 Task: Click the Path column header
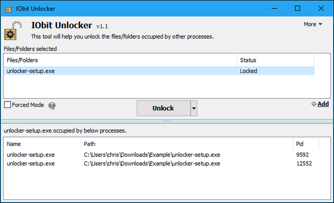[187, 144]
